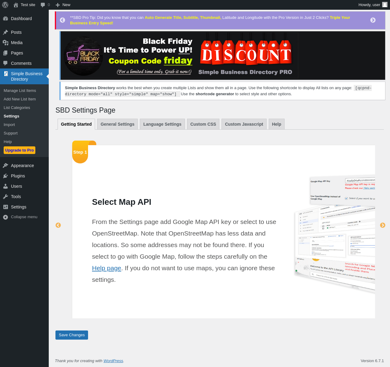Click the Media library icon
Viewport: 390px width, 367px height.
[5, 43]
